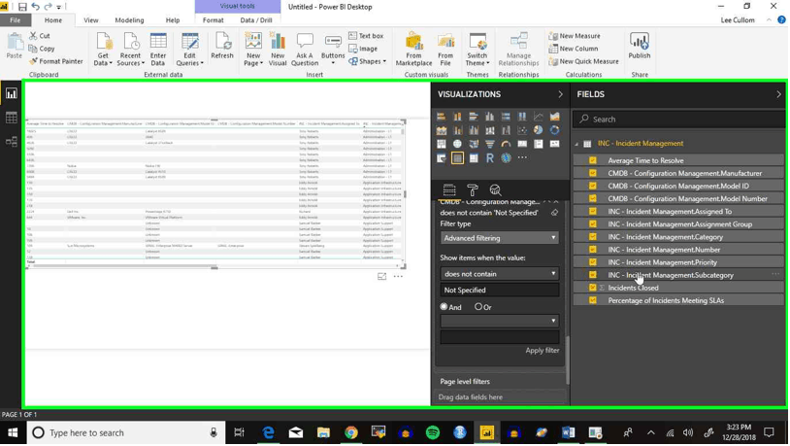Click the Refresh ribbon button
The image size is (790, 446).
click(222, 47)
